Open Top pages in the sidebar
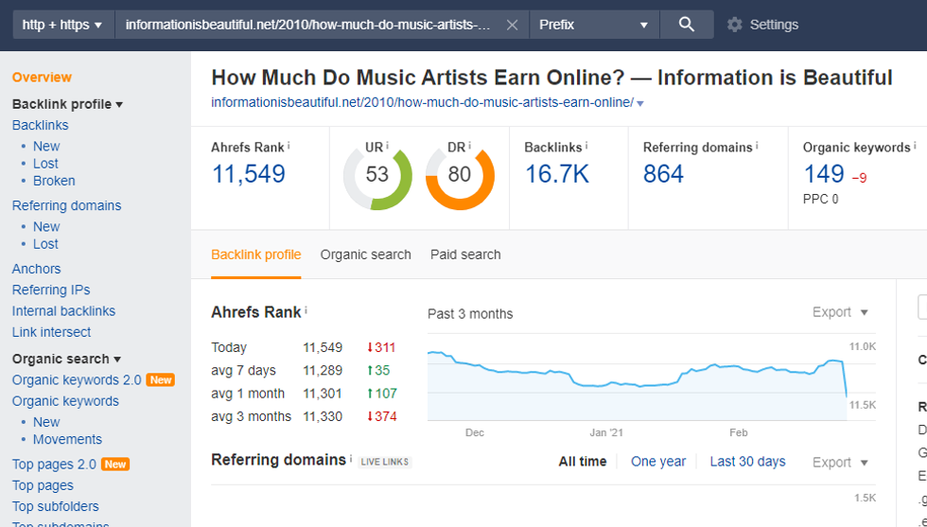This screenshot has height=527, width=927. [x=43, y=485]
